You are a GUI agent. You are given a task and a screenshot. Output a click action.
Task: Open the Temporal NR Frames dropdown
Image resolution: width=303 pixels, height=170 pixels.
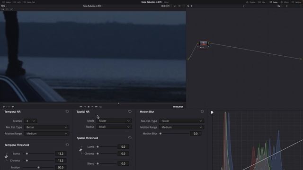(30, 121)
